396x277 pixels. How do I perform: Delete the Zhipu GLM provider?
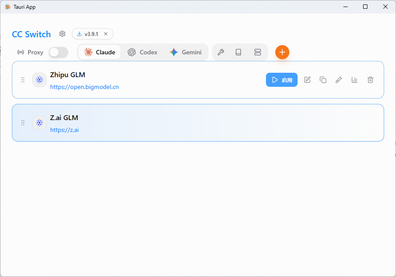(x=371, y=80)
